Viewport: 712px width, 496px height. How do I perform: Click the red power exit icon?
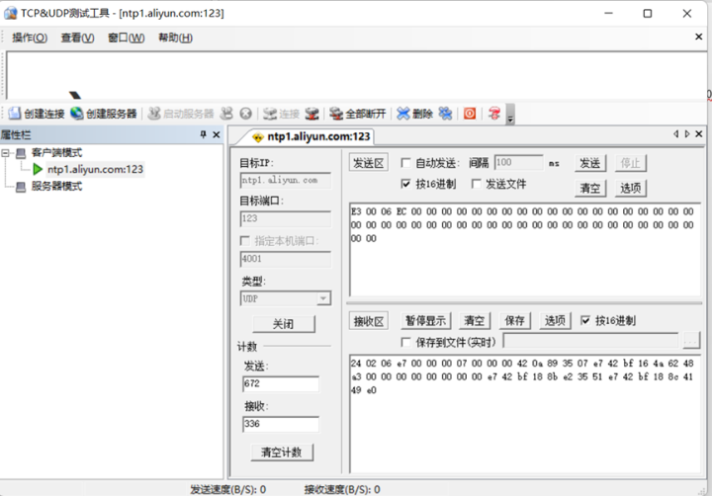pos(470,114)
